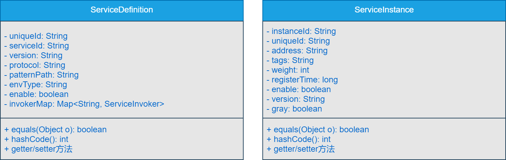This screenshot has width=506, height=160.
Task: Click the registerTime: long attribute
Action: pos(302,80)
